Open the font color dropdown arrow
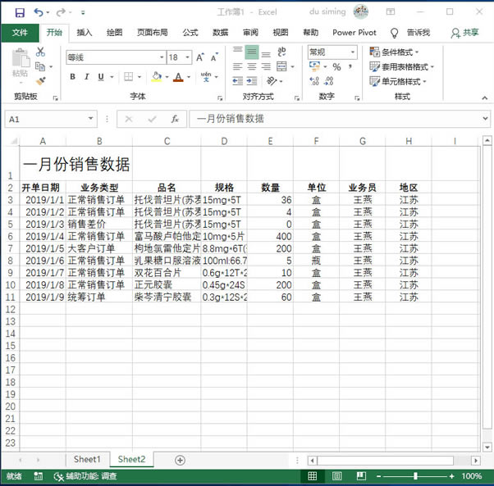Screen dimensions: 494x486 [x=189, y=77]
